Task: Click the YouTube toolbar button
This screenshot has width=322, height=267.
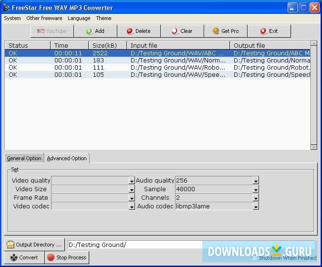Action: (52, 31)
